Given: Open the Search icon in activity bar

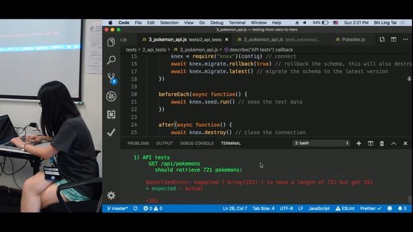Looking at the screenshot, I should pos(111,60).
